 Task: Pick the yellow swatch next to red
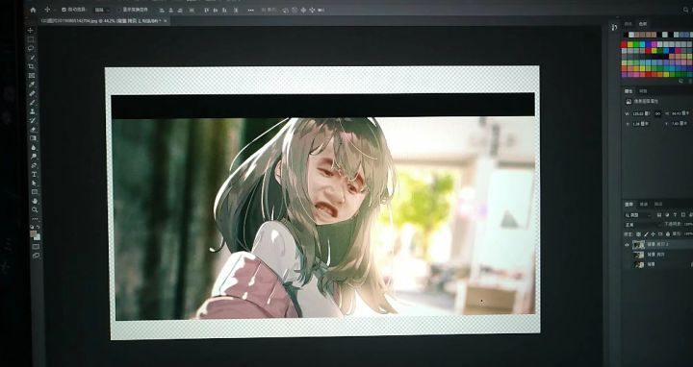(x=629, y=44)
